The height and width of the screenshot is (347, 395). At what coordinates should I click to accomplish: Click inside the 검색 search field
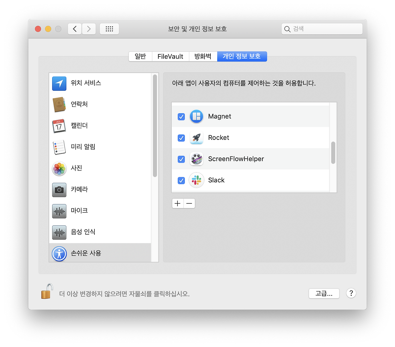(322, 29)
